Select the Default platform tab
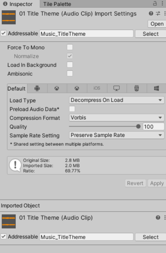Image resolution: width=166 pixels, height=253 pixels. tap(17, 88)
